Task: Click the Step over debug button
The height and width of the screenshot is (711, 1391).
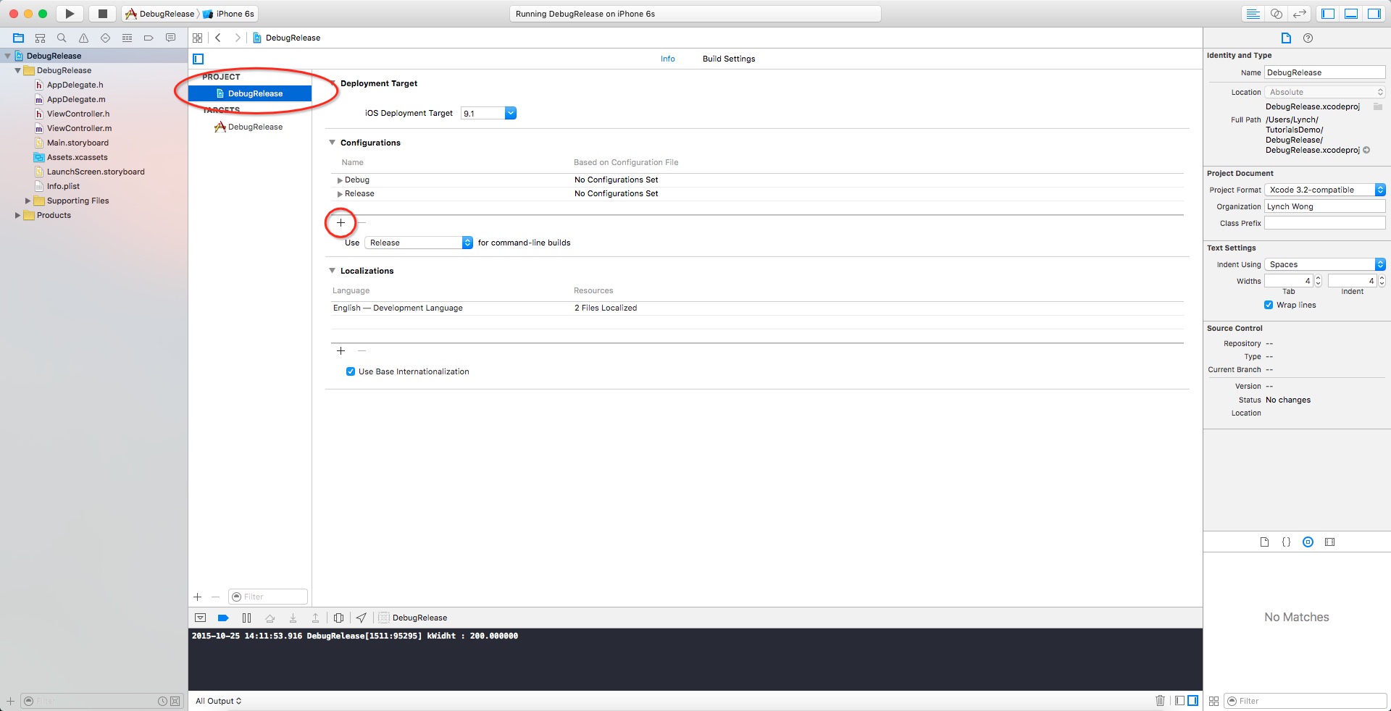Action: pos(270,618)
